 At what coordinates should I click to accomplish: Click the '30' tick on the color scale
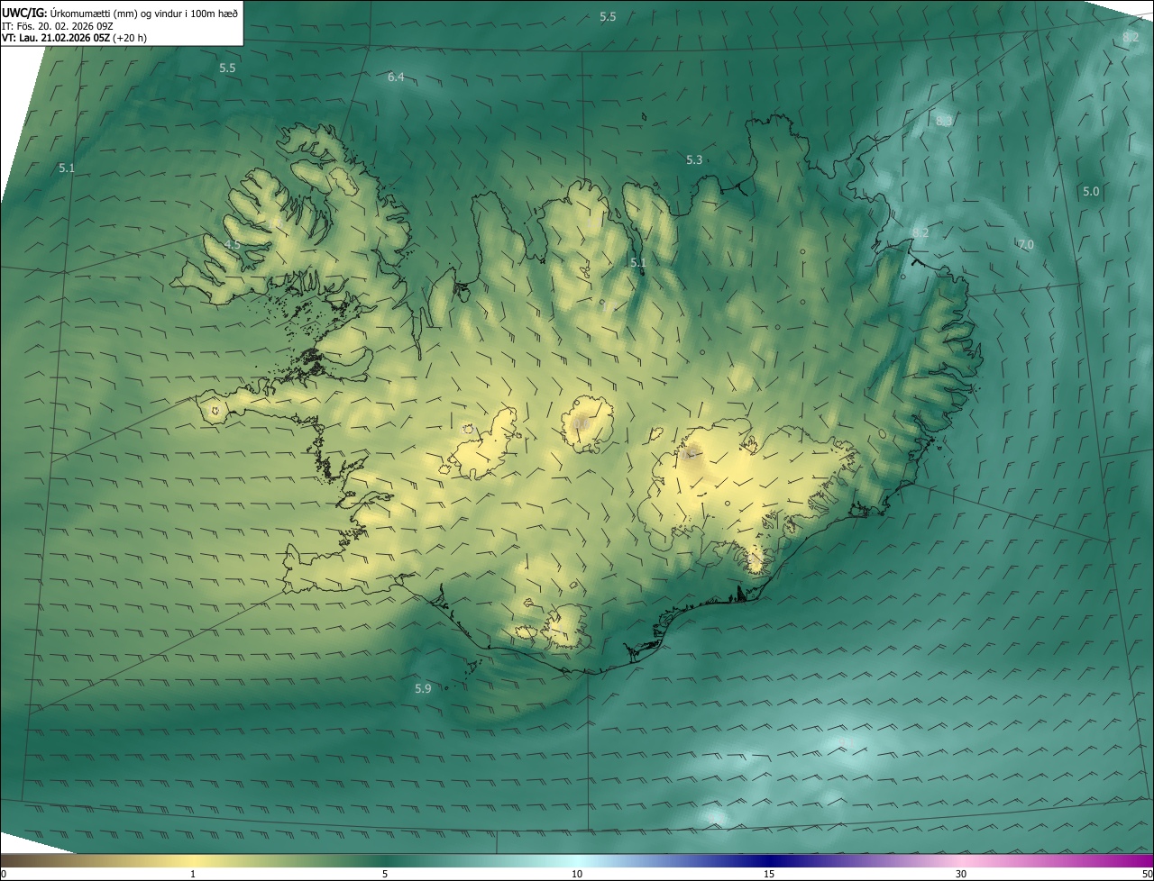pos(961,875)
